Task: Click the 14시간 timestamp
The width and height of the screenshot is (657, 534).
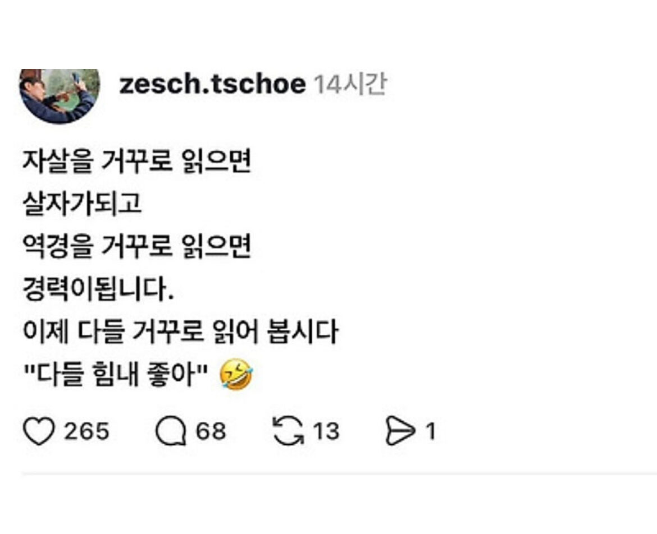Action: click(x=349, y=85)
